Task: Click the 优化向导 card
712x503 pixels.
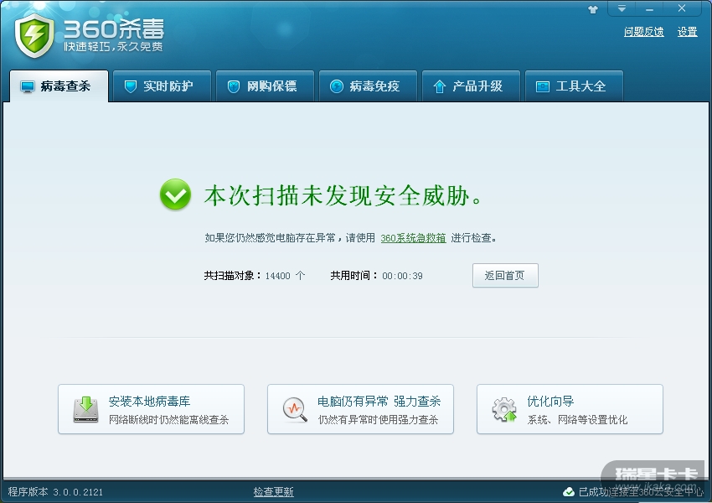Action: click(570, 409)
